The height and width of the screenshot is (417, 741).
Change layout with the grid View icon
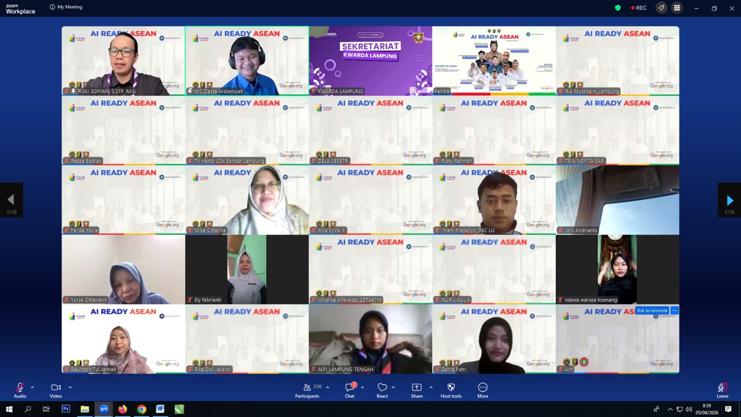pyautogui.click(x=677, y=8)
